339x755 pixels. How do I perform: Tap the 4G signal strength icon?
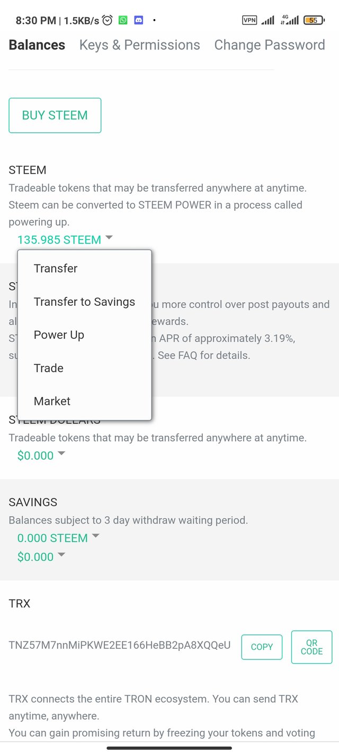pyautogui.click(x=290, y=21)
